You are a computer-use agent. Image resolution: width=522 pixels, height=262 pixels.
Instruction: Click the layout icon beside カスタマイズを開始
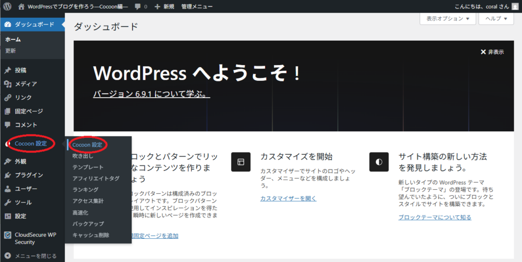(241, 162)
